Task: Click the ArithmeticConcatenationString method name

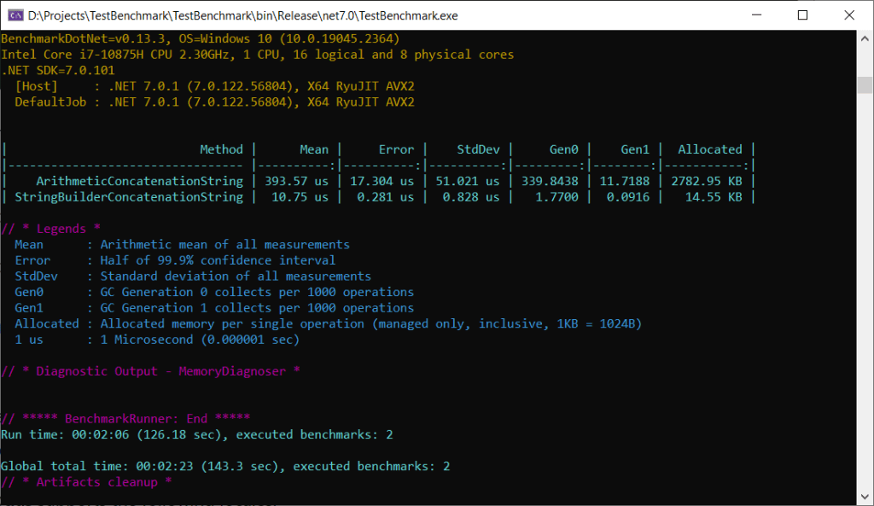Action: [x=139, y=181]
